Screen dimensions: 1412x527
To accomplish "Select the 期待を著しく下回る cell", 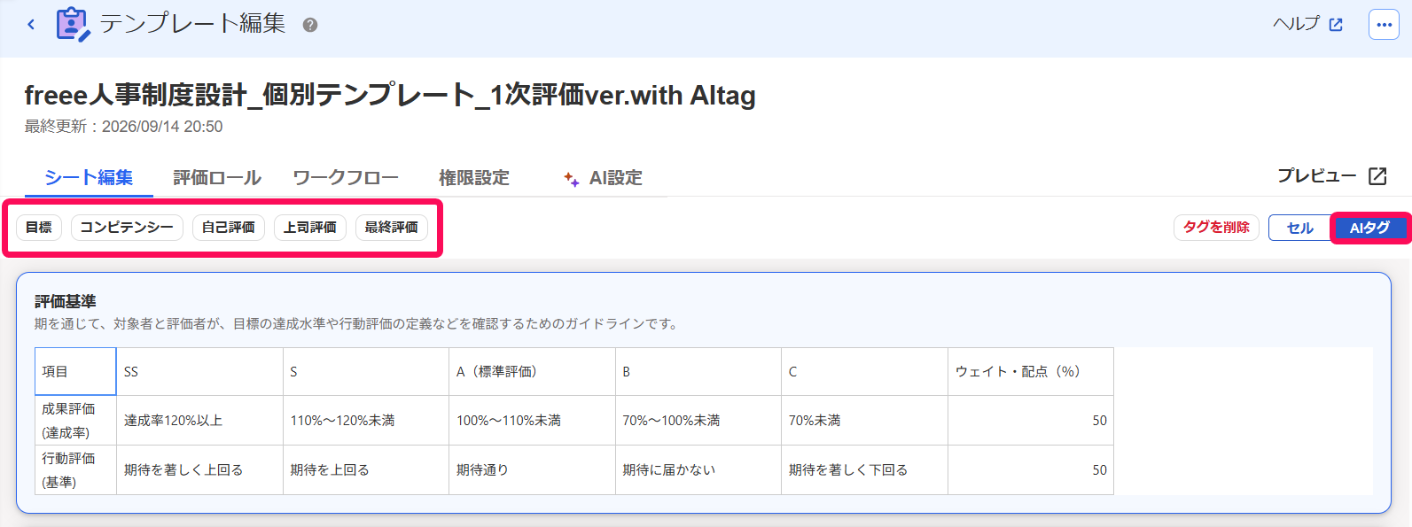I will pyautogui.click(x=864, y=470).
